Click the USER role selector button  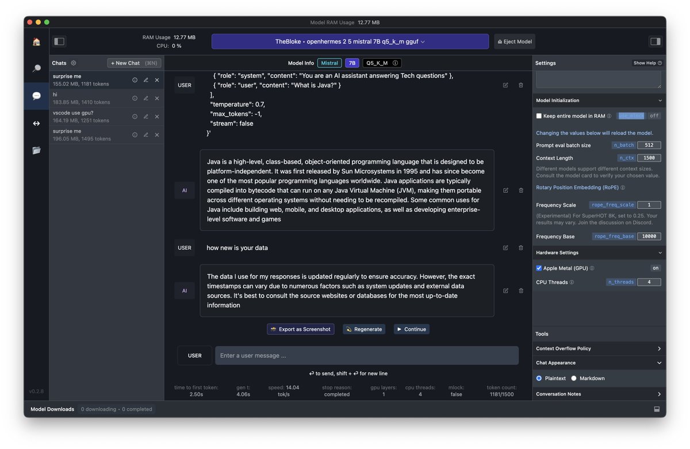click(x=195, y=356)
